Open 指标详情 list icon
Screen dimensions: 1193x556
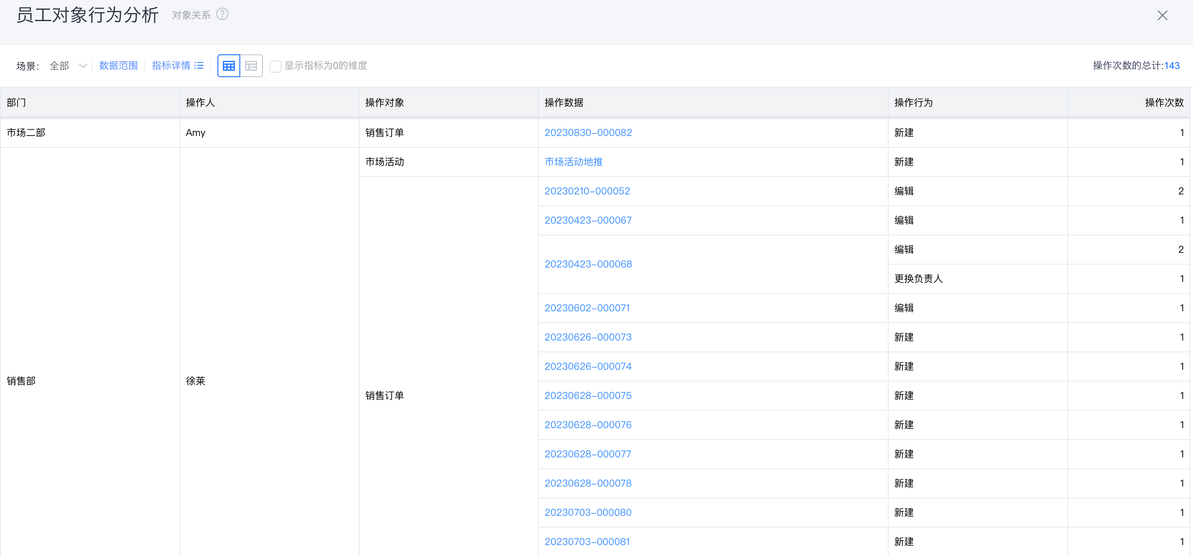(x=199, y=65)
